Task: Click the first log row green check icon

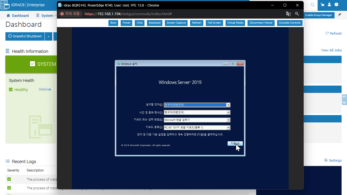Action: (x=9, y=179)
